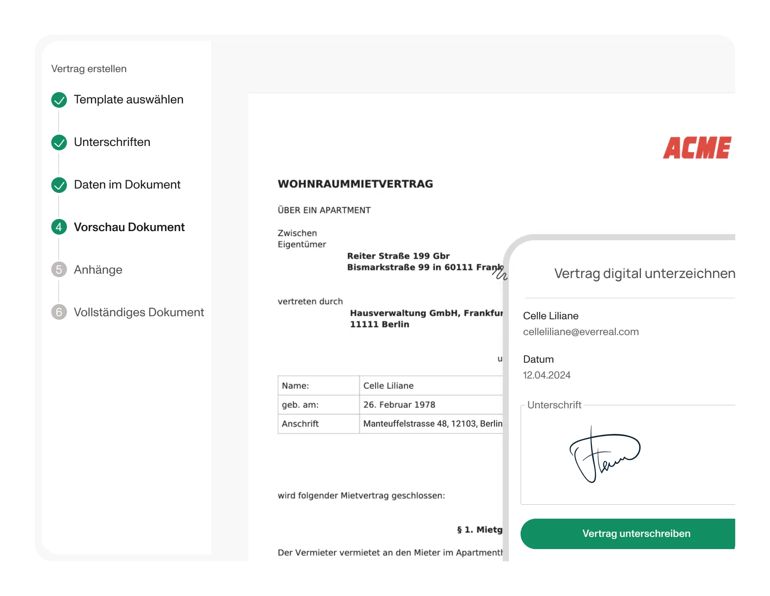Click the text vertreten durch
Viewport: 770px width, 596px height.
pyautogui.click(x=310, y=301)
